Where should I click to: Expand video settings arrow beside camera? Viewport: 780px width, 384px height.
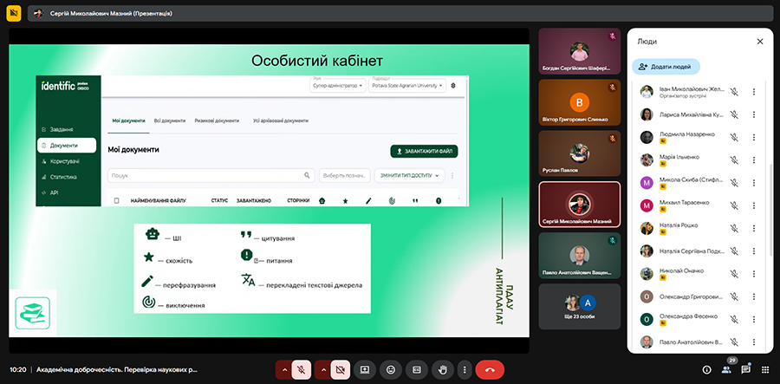(x=322, y=369)
